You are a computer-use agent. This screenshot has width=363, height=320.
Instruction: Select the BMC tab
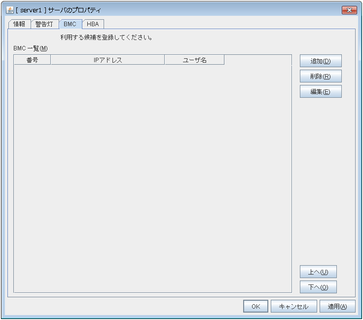tap(71, 24)
